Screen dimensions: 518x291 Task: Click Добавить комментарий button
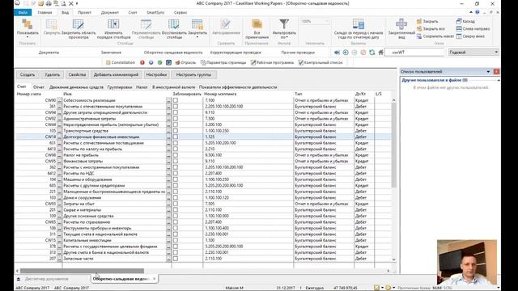tap(116, 74)
